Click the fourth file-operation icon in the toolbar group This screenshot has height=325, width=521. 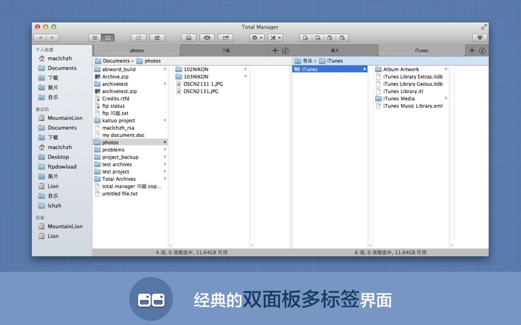[343, 38]
